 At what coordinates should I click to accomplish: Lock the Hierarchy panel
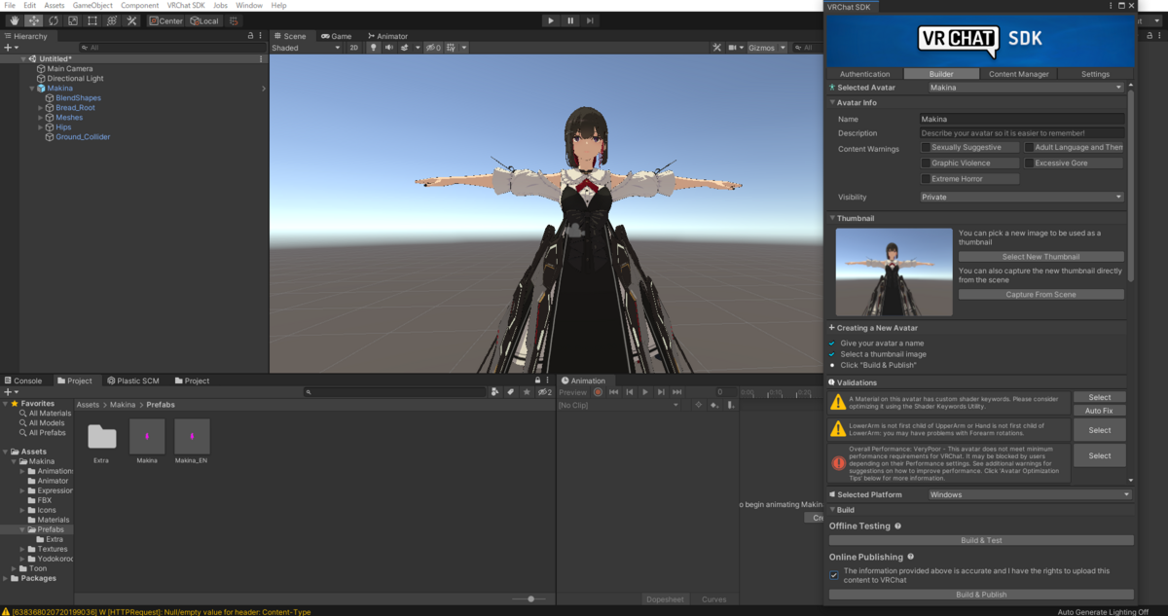pos(251,36)
